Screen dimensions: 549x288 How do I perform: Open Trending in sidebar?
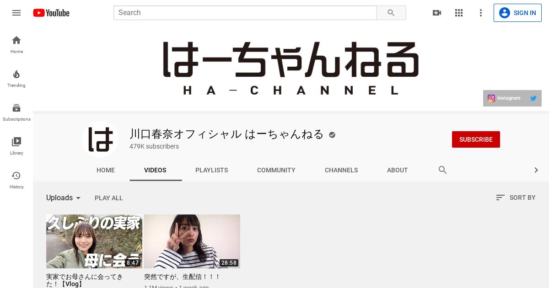pyautogui.click(x=16, y=78)
